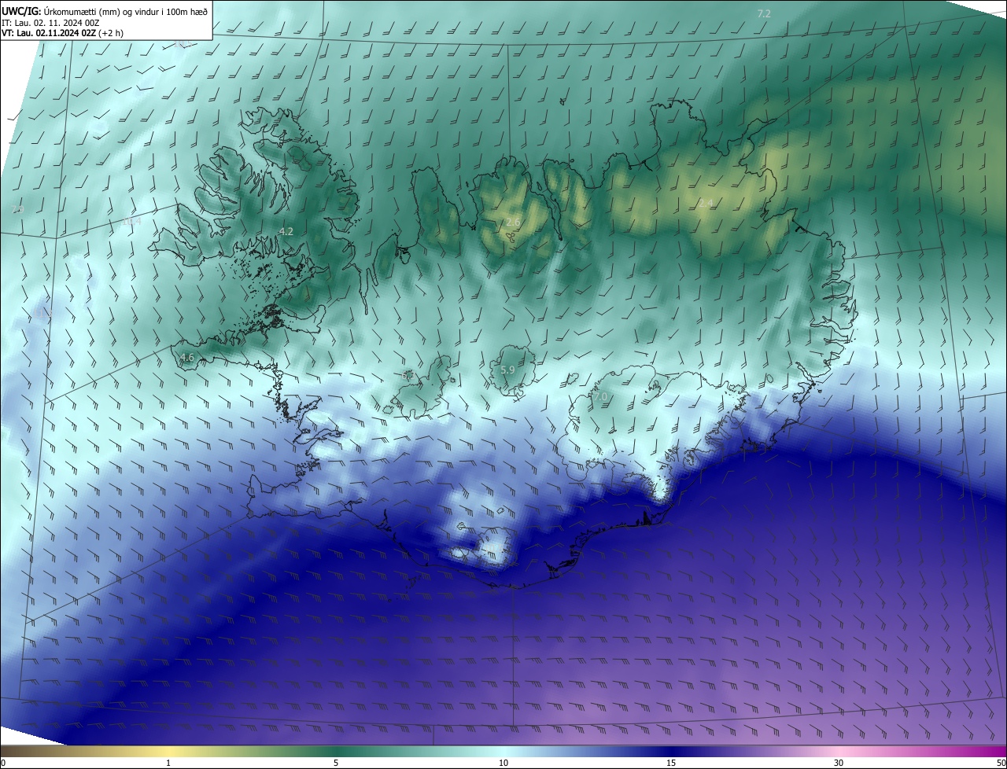Click the 7.0 value label on the map
The image size is (1007, 769).
[x=600, y=397]
